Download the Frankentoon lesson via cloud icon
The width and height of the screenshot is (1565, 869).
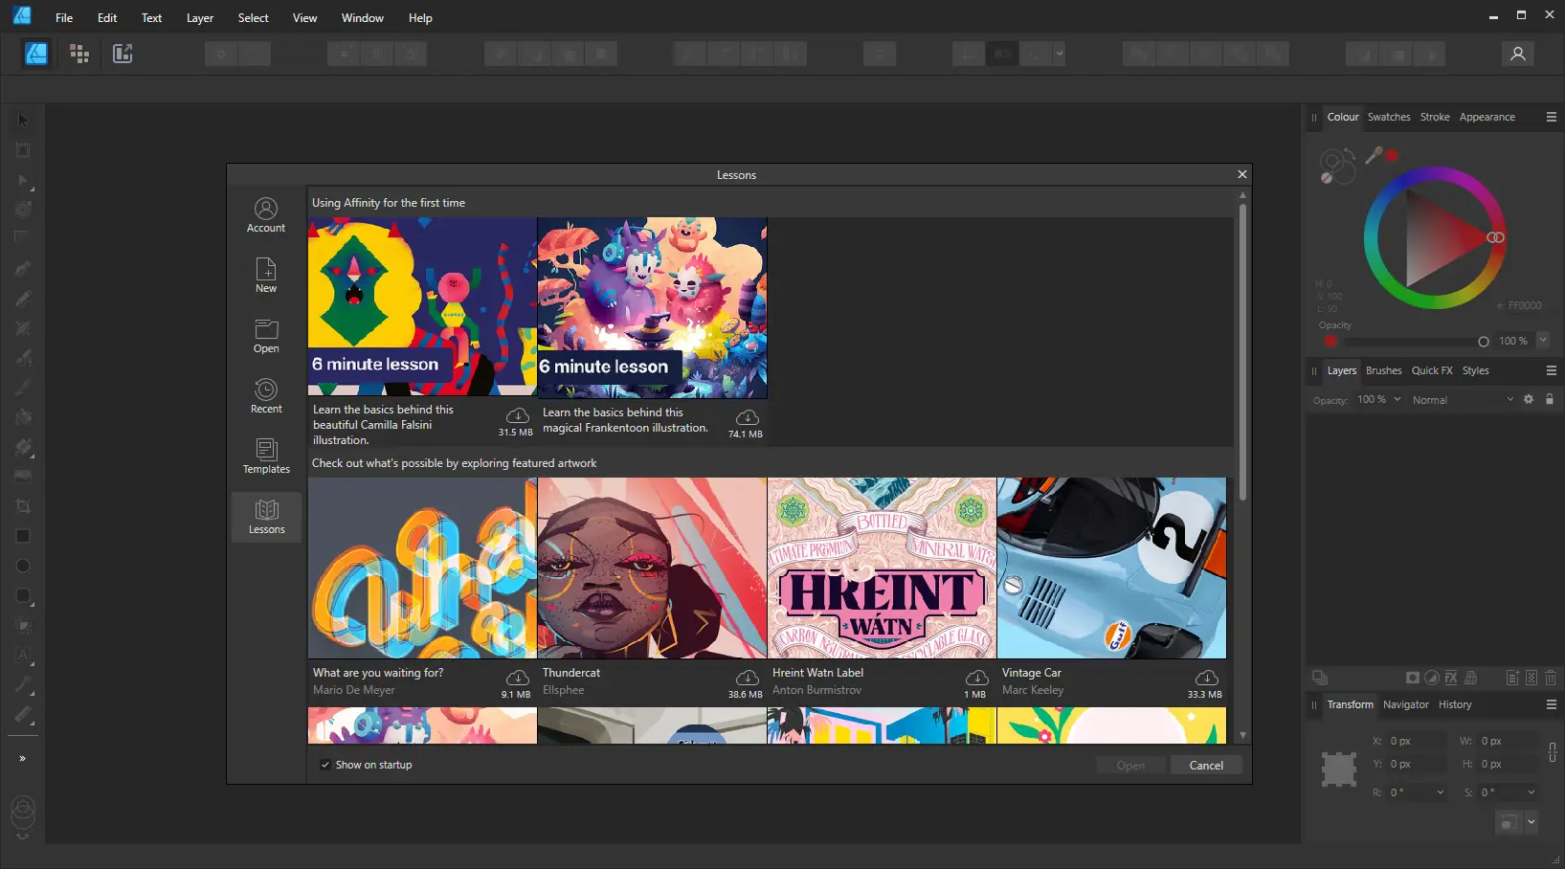[747, 417]
